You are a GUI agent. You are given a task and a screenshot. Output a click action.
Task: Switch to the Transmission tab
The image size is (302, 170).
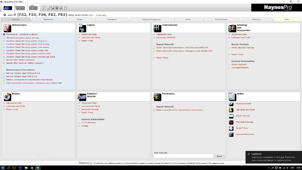(x=112, y=19)
